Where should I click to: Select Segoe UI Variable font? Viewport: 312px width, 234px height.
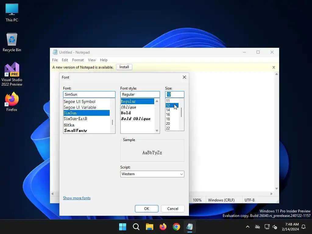pyautogui.click(x=87, y=107)
